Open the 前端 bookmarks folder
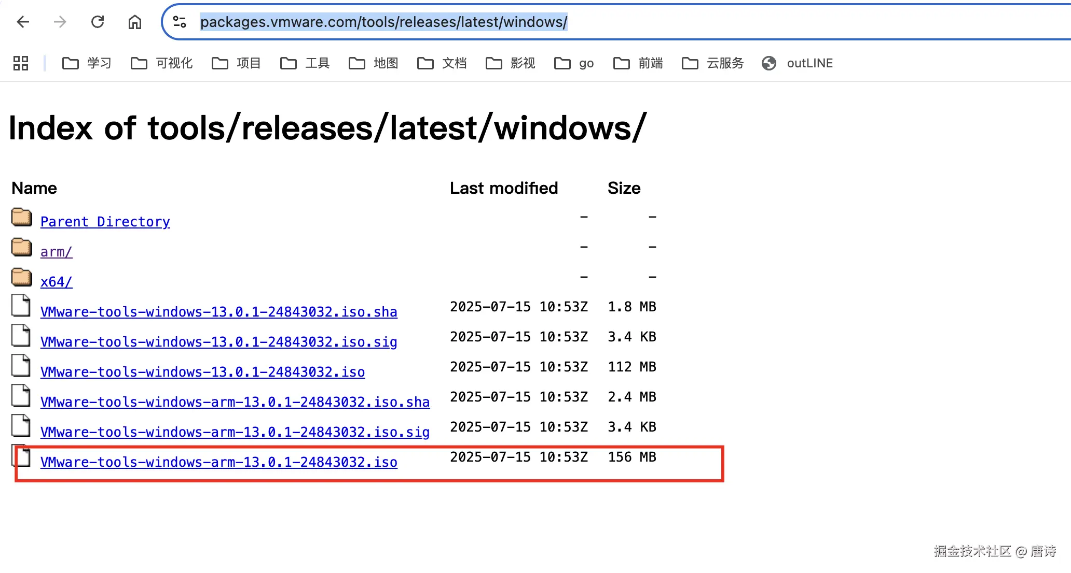 coord(639,63)
